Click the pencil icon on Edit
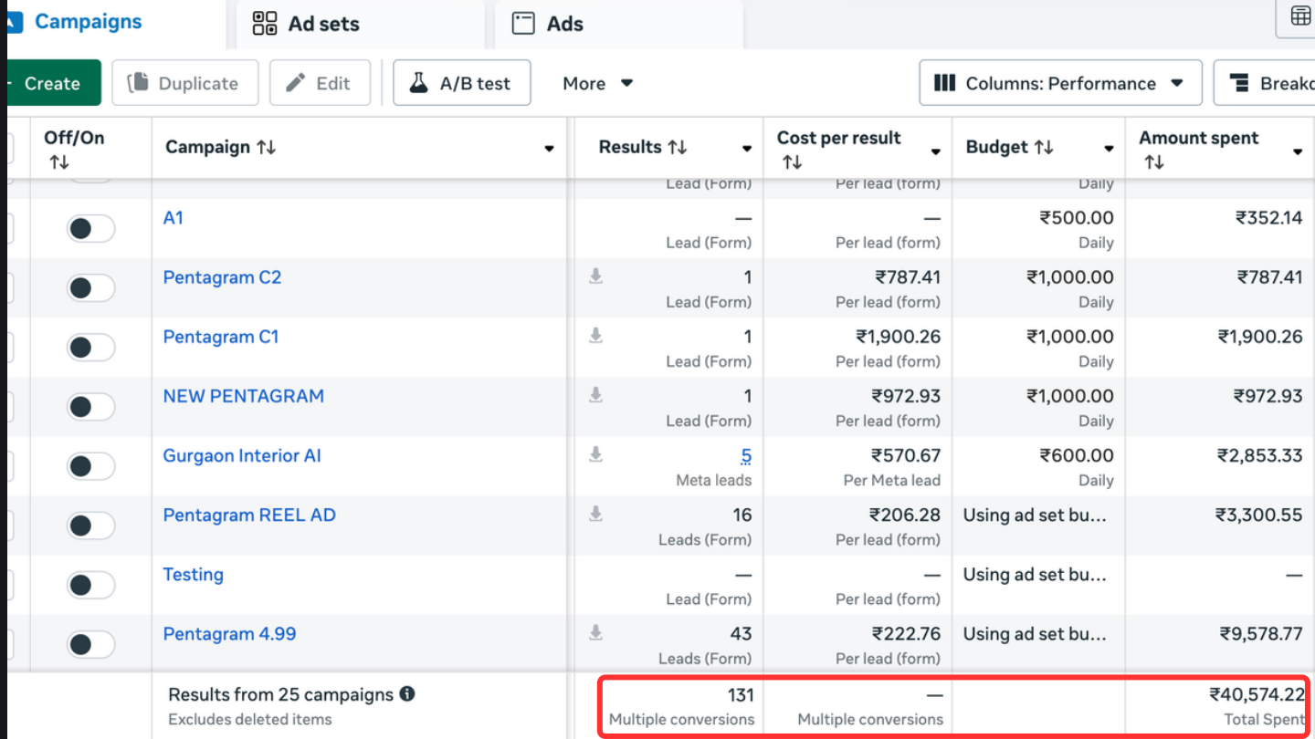The width and height of the screenshot is (1315, 739). tap(296, 83)
